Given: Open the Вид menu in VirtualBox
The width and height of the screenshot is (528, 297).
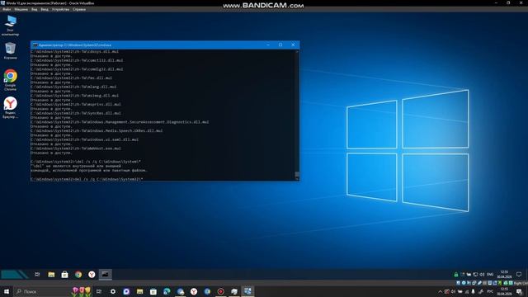Looking at the screenshot, I should point(35,9).
